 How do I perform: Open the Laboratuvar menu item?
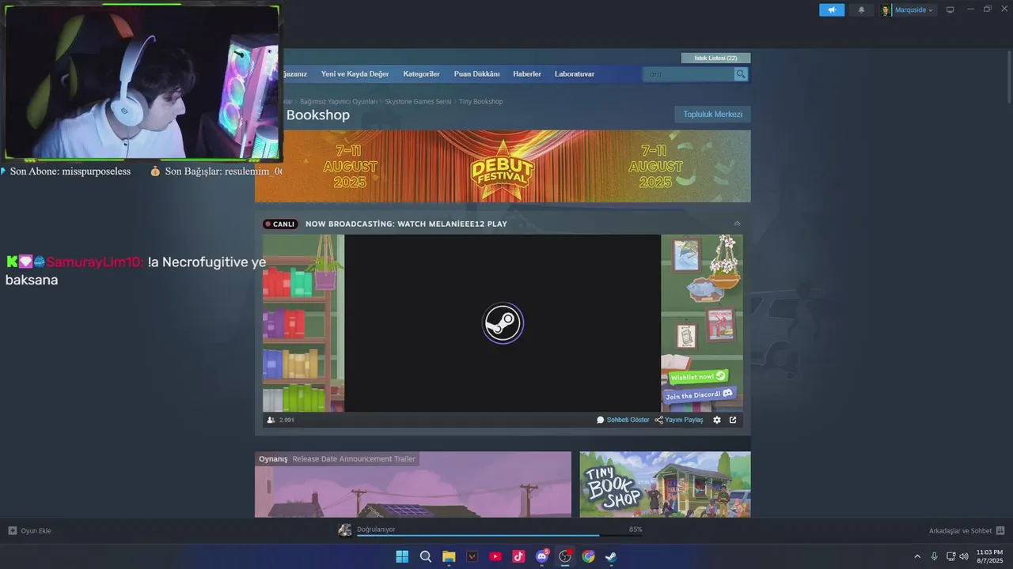point(575,73)
